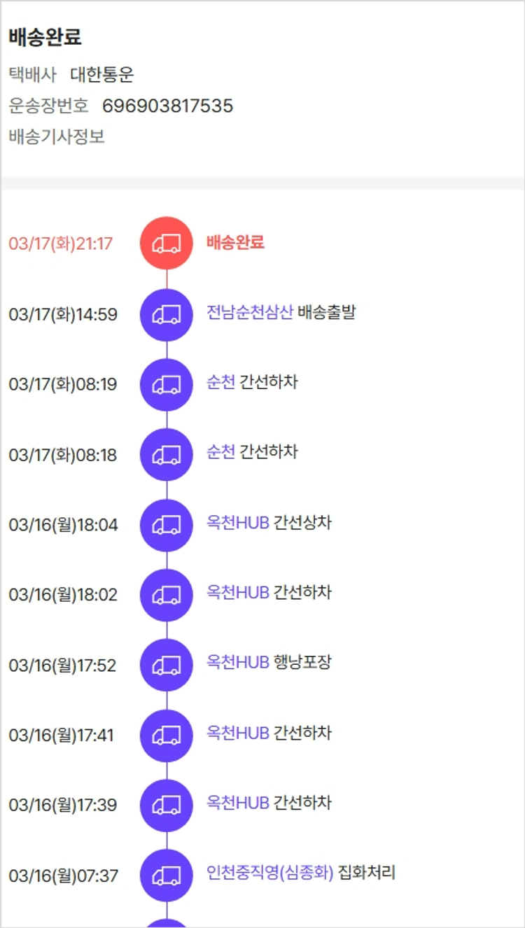Select tracking number 696903817535

pos(167,106)
